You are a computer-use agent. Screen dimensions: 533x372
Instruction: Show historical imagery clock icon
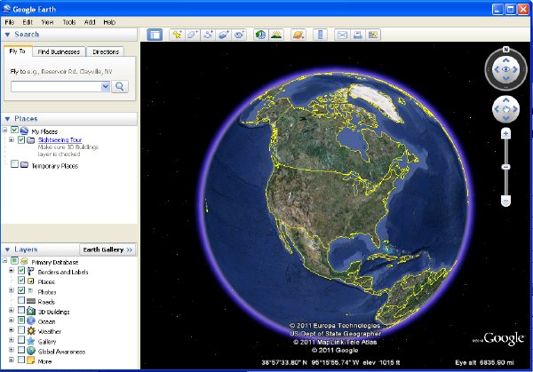point(260,35)
